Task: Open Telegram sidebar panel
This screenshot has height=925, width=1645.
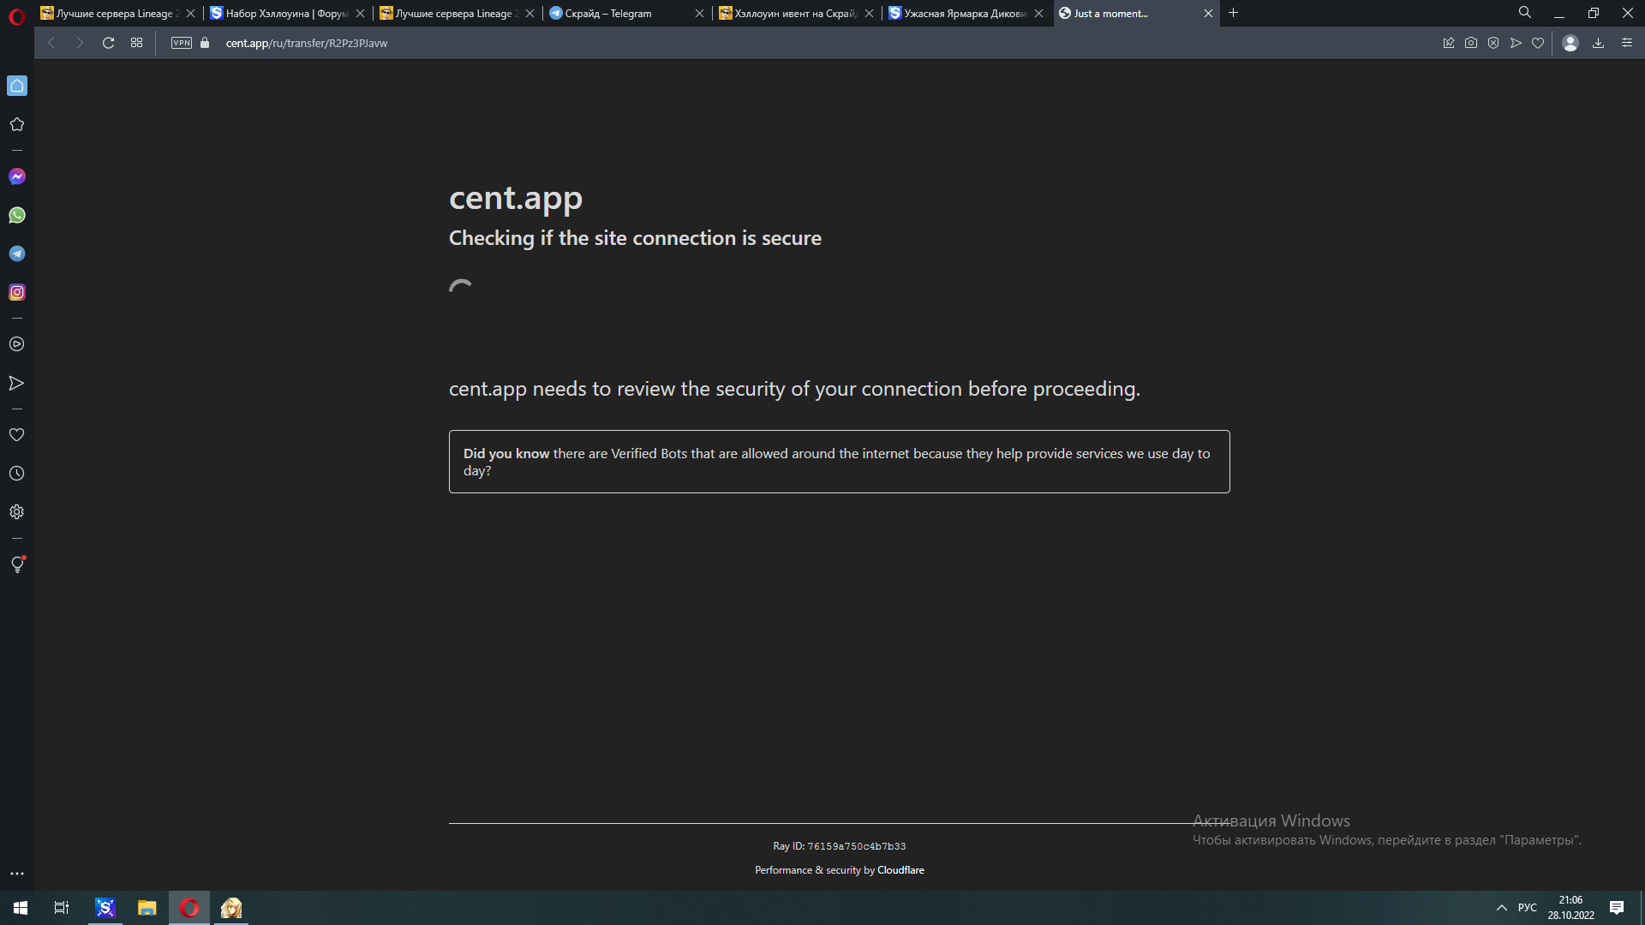Action: tap(17, 254)
